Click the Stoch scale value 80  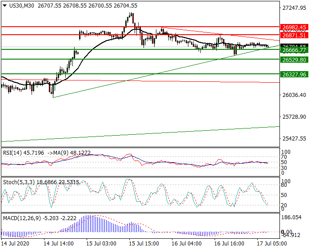pos(284,185)
